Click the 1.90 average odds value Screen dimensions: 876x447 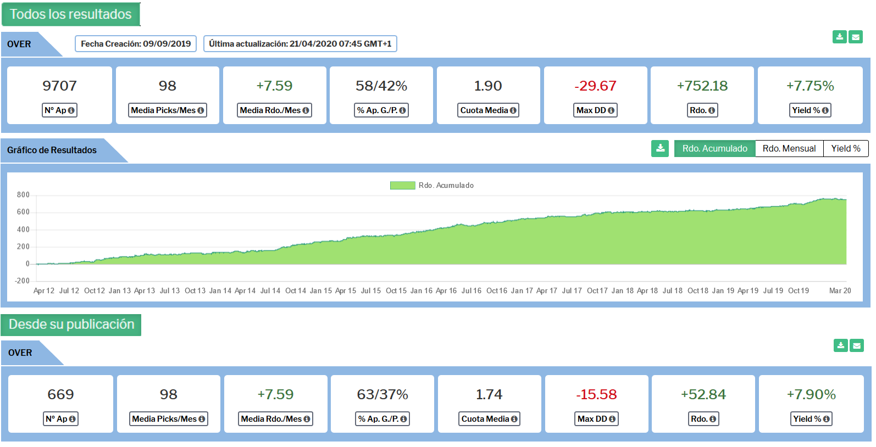tap(488, 86)
